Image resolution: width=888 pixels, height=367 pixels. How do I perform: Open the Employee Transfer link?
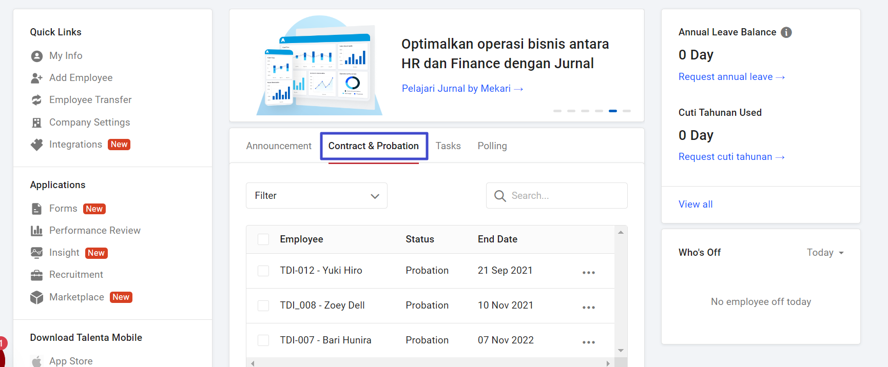click(90, 100)
